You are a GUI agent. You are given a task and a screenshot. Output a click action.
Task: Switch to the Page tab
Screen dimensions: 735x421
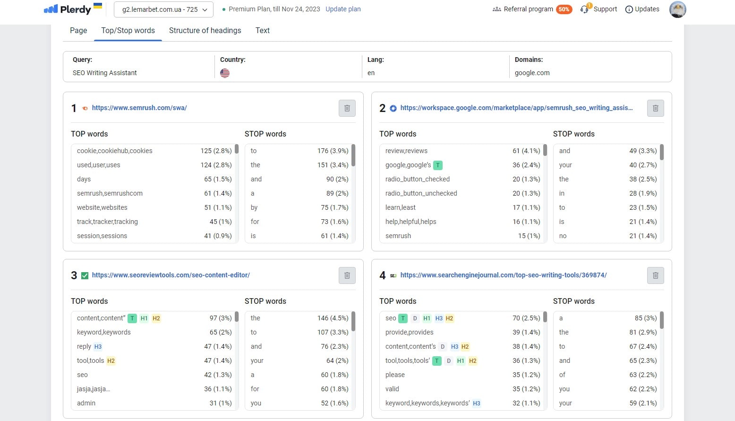(x=78, y=30)
